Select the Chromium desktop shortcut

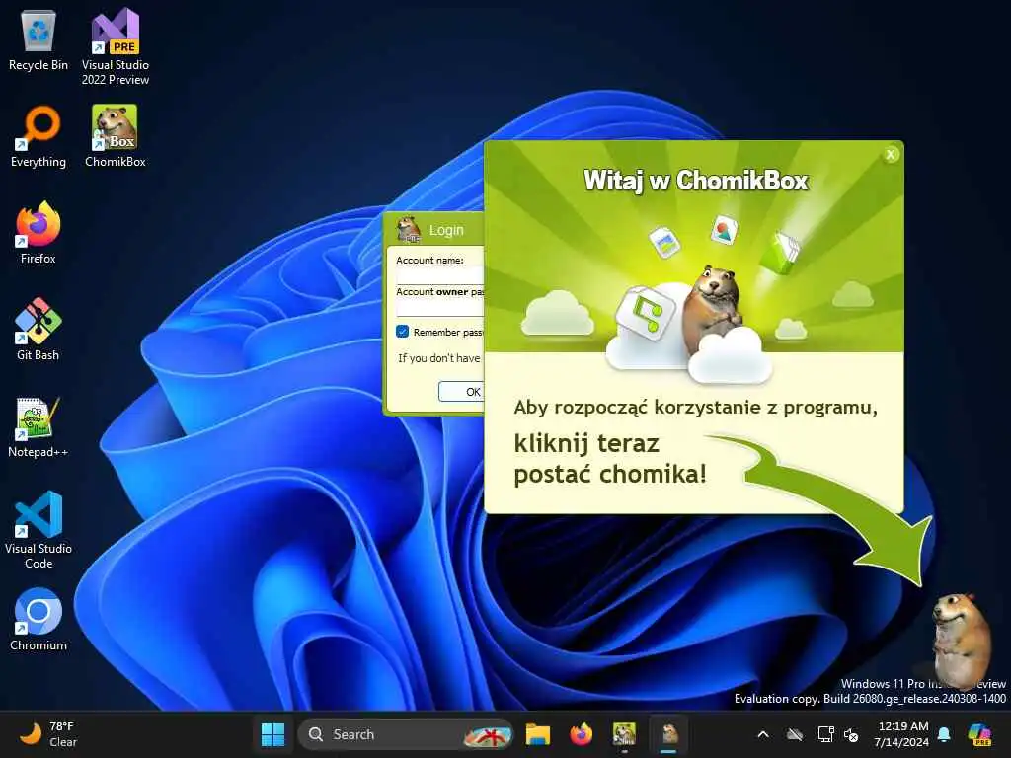click(x=39, y=620)
